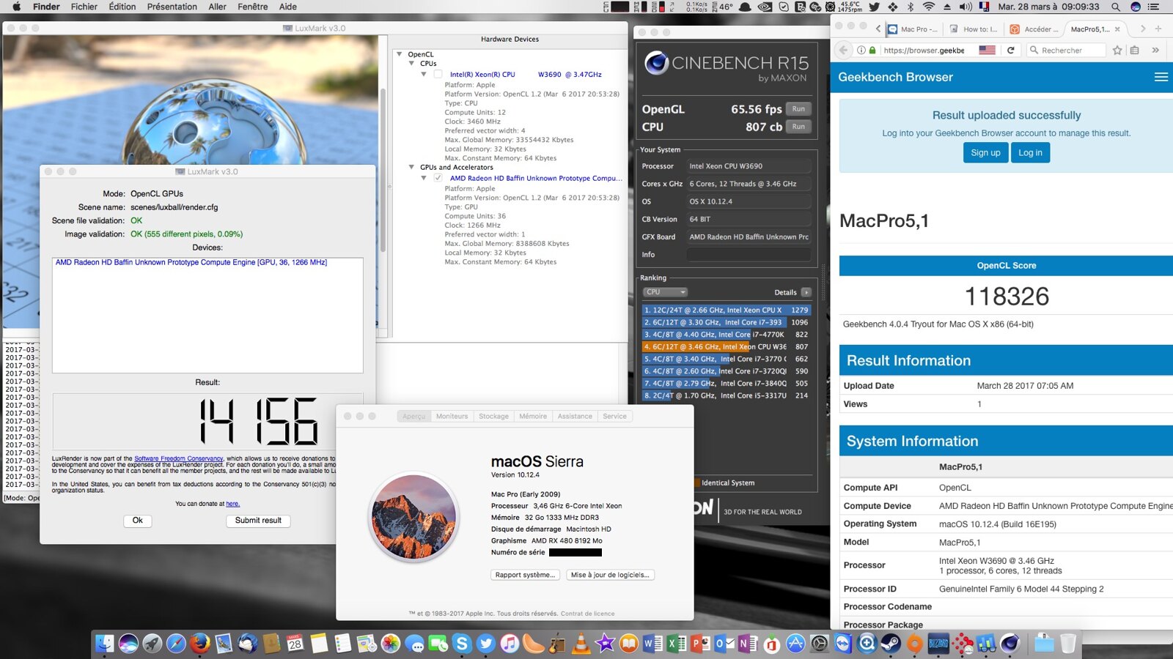1173x659 pixels.
Task: Collapse GPUs and Accelerators node
Action: click(x=412, y=167)
